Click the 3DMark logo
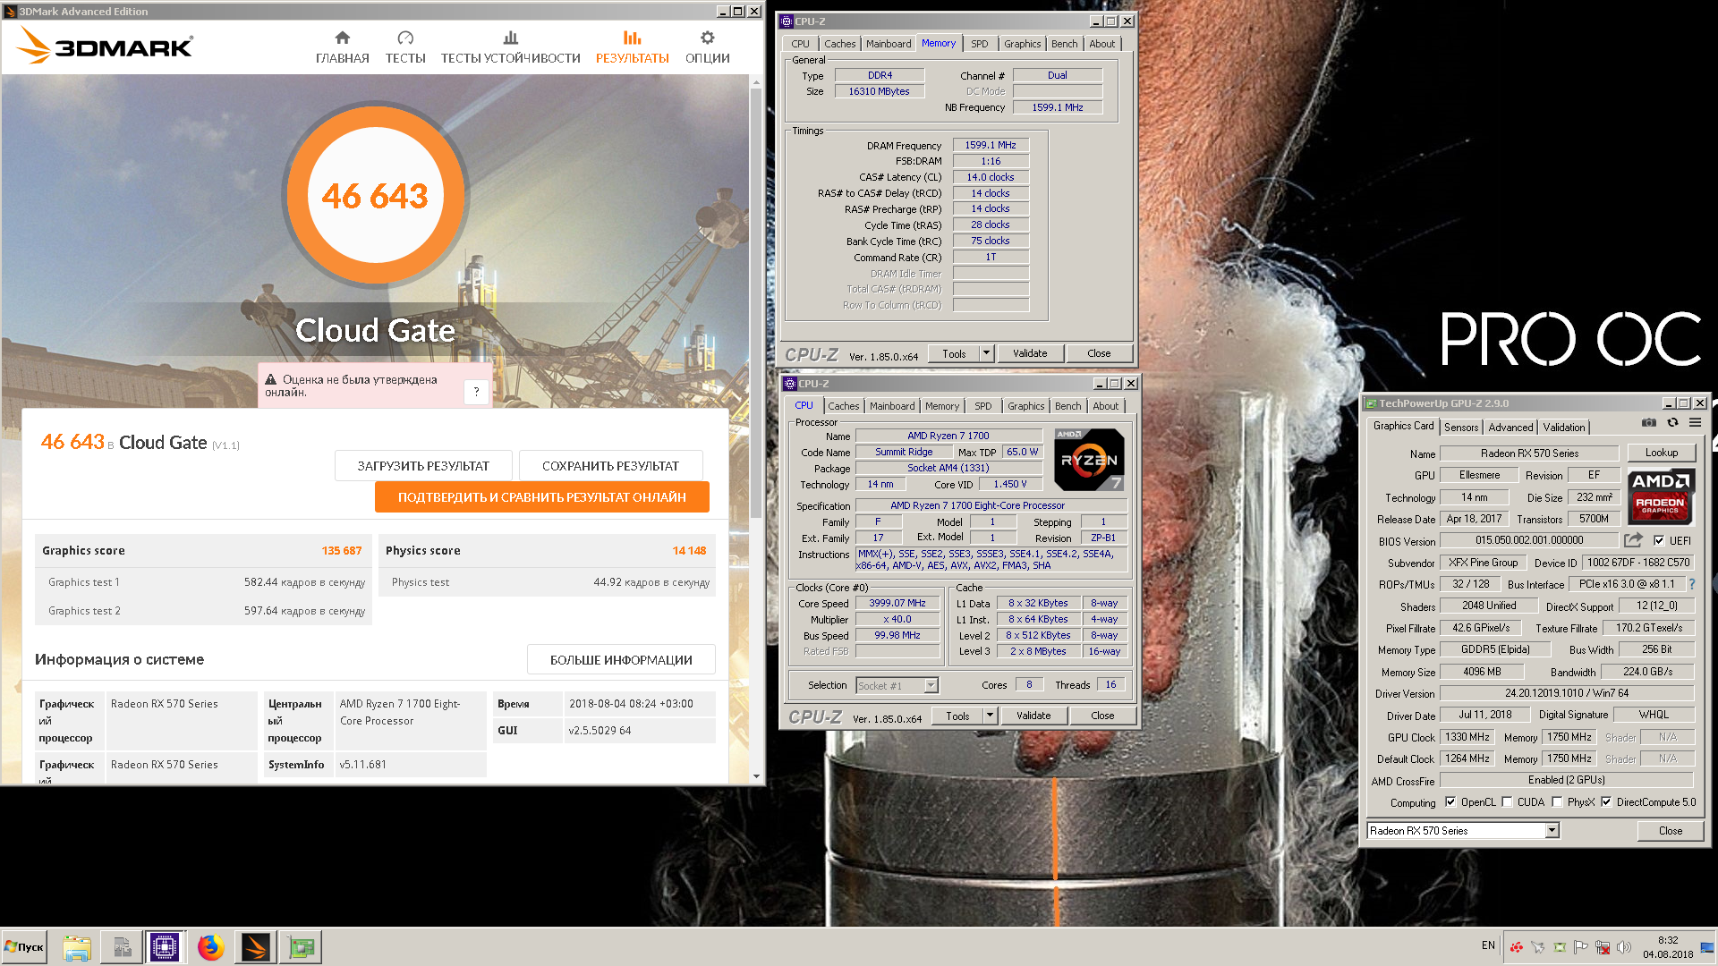This screenshot has height=966, width=1718. pos(105,45)
